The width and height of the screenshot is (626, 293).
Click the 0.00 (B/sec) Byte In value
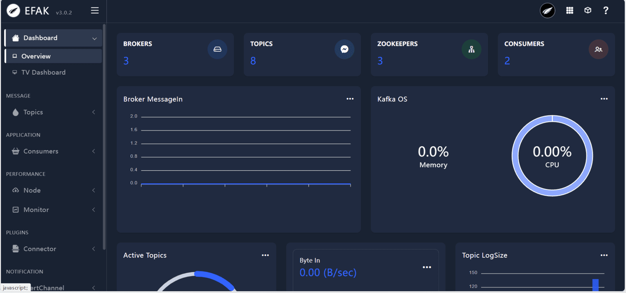(328, 273)
